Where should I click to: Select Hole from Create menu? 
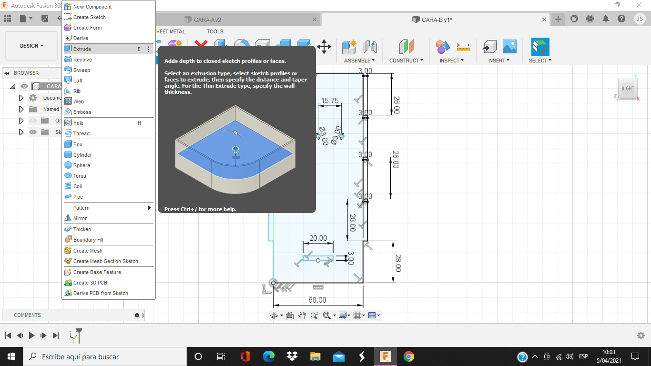109,123
